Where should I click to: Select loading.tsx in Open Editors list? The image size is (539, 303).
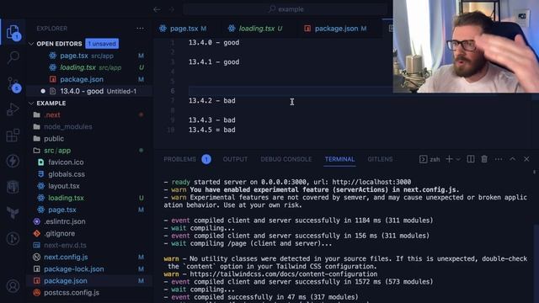(x=89, y=67)
